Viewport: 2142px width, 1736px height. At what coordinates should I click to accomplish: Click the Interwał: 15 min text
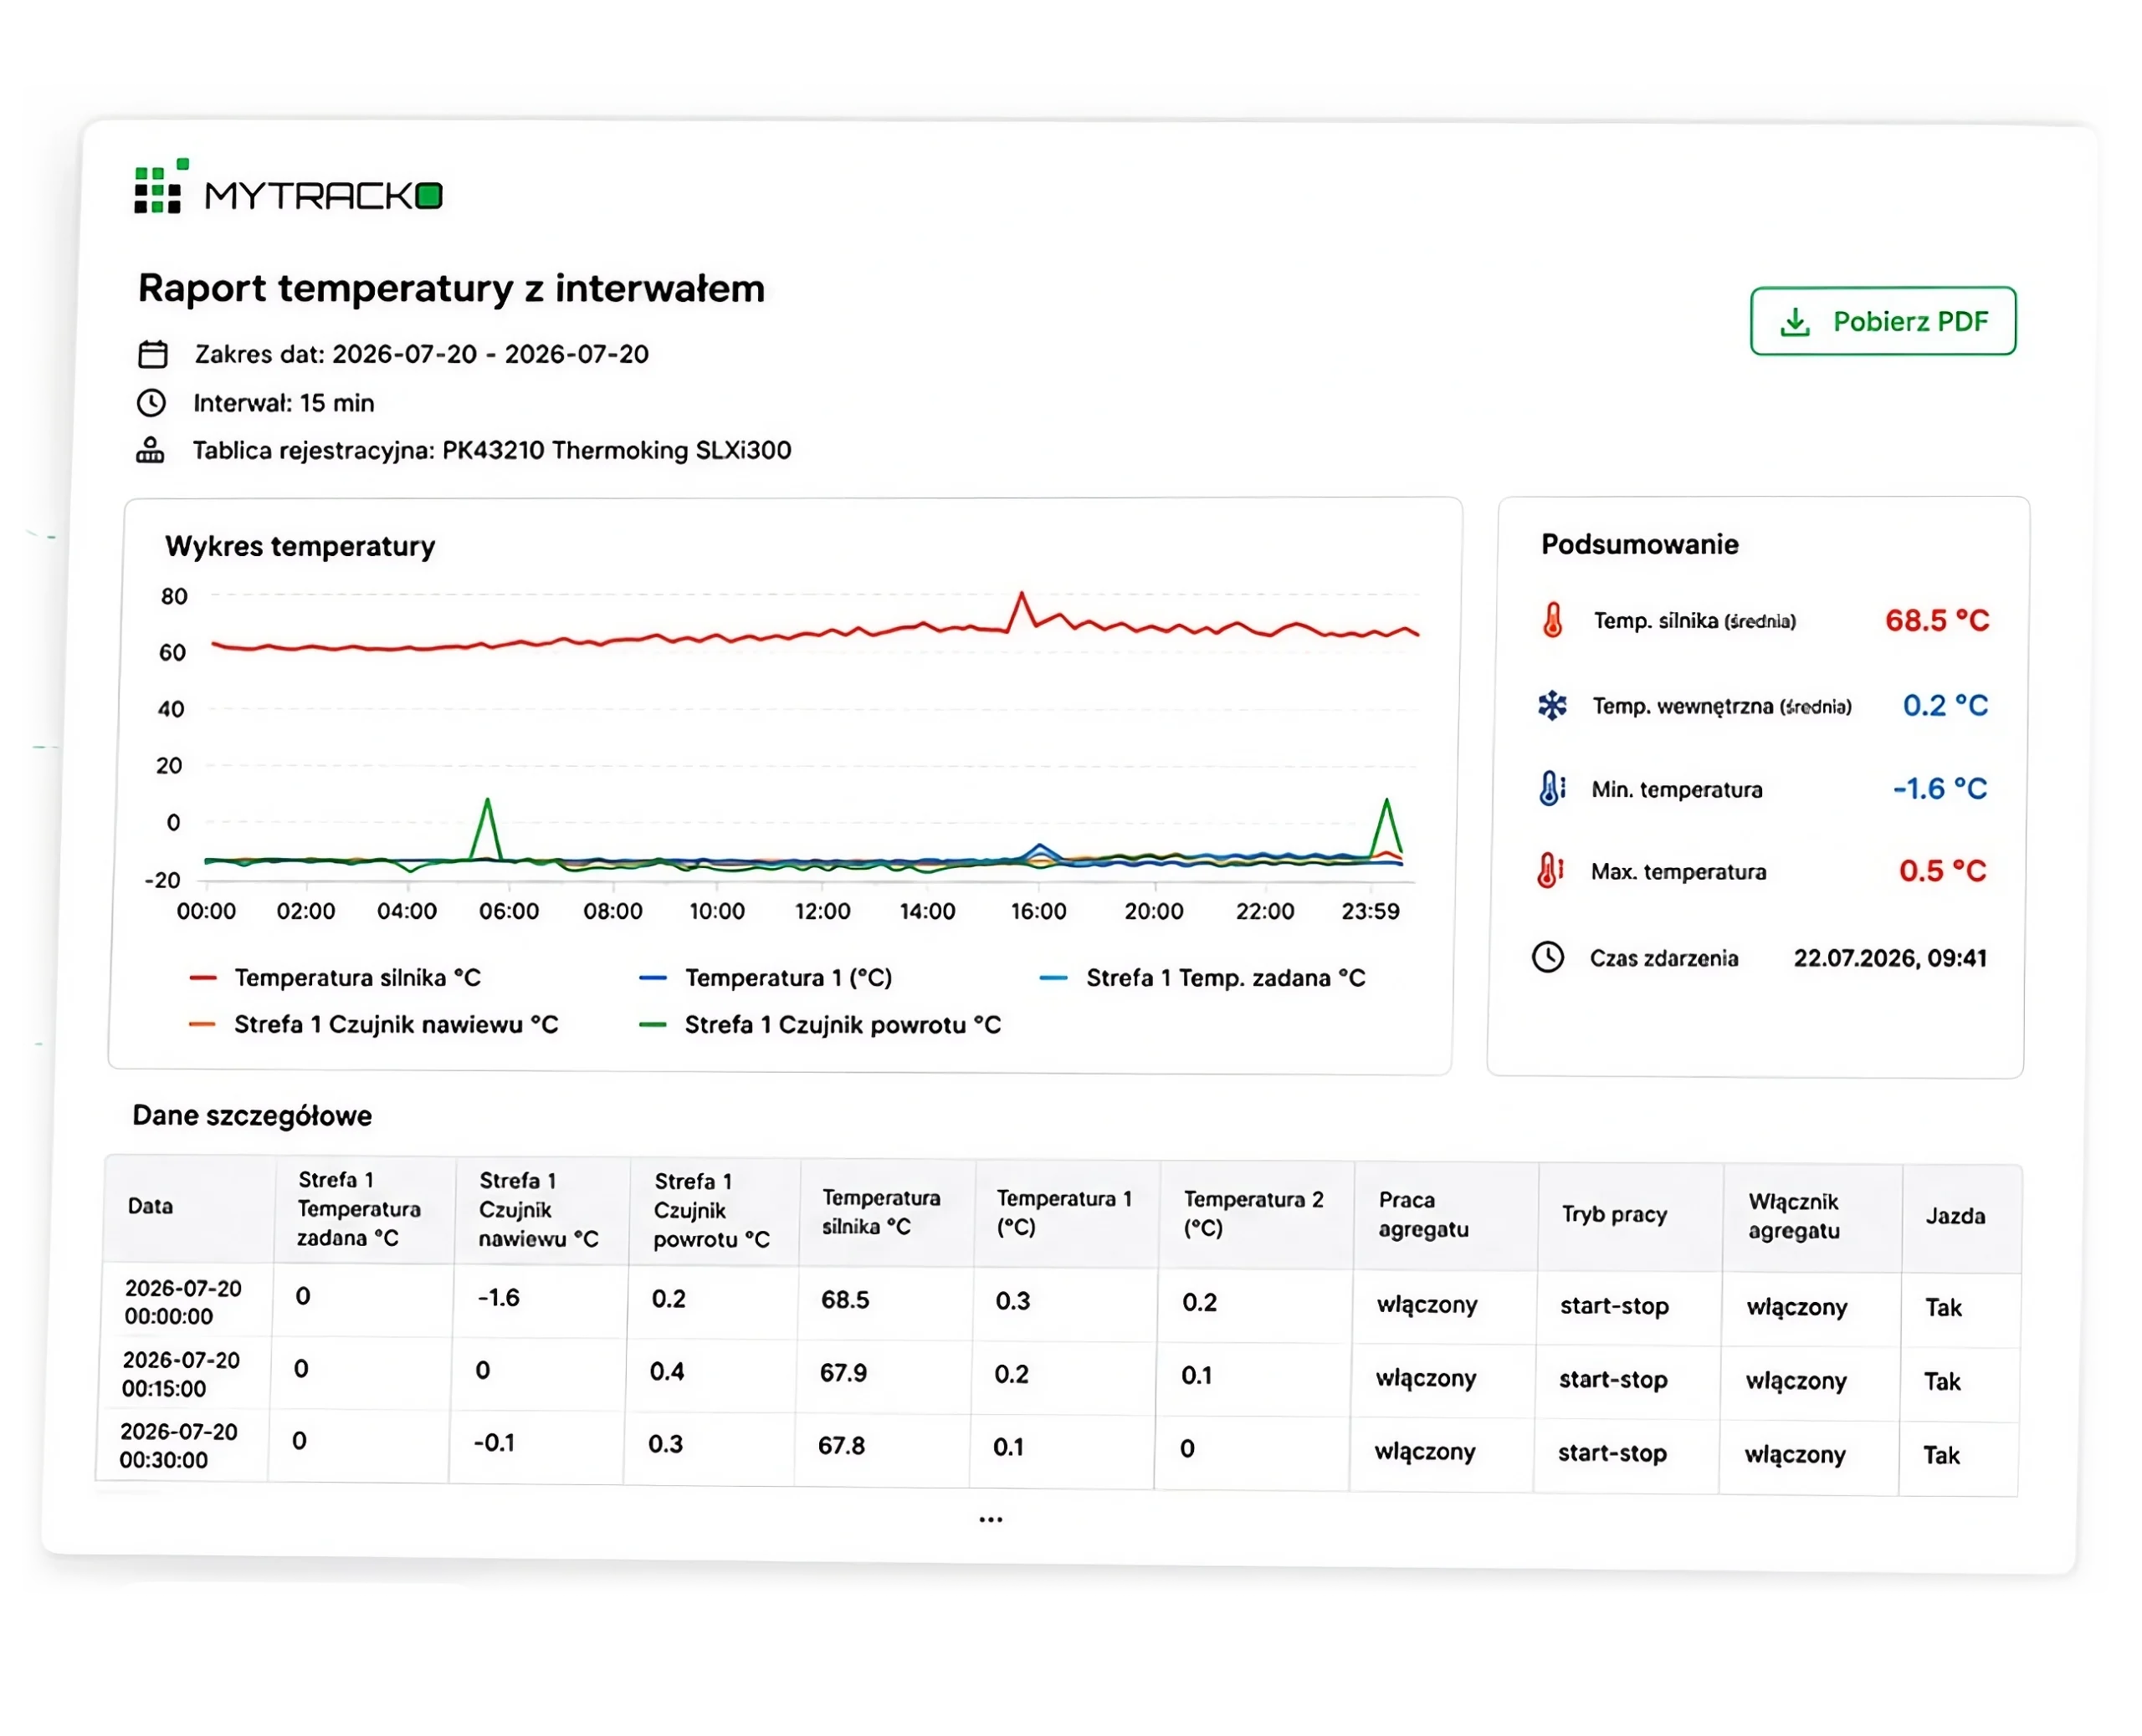coord(284,403)
